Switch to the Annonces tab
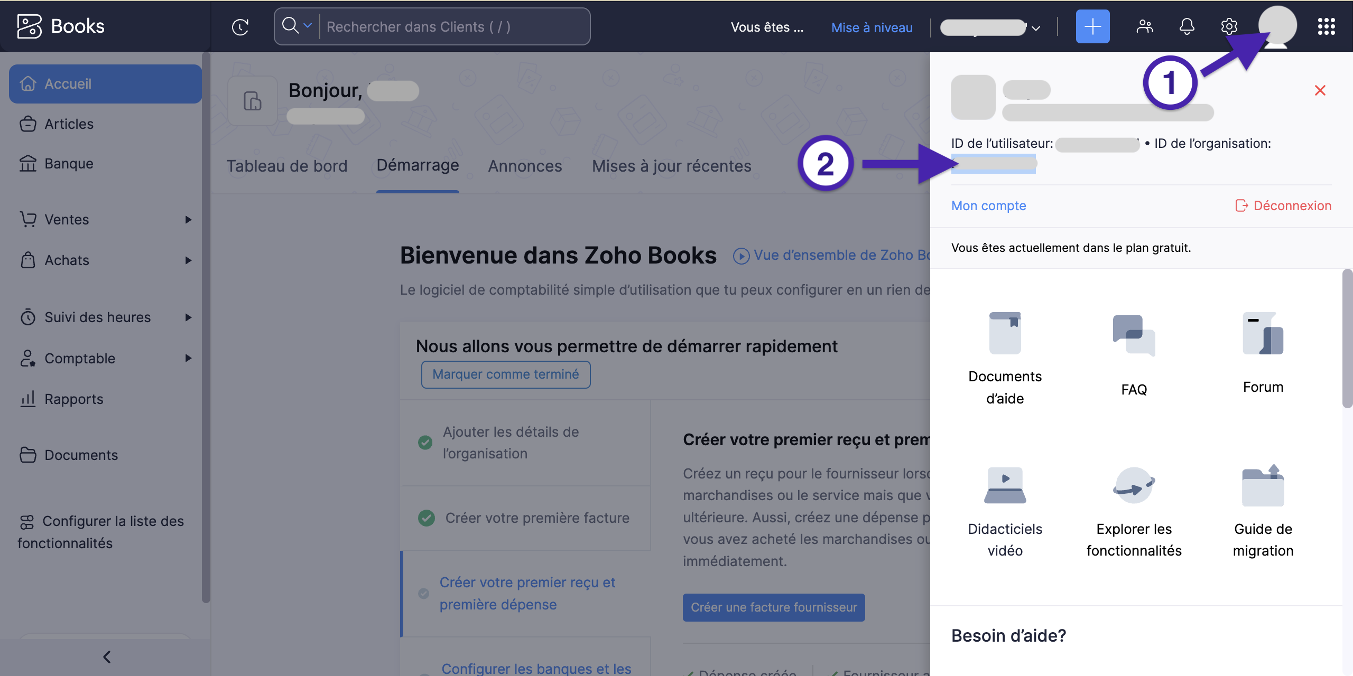The width and height of the screenshot is (1353, 676). click(x=524, y=166)
